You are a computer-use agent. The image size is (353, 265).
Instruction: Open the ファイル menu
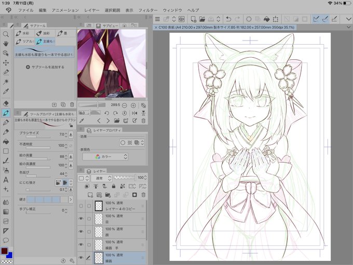[25, 10]
